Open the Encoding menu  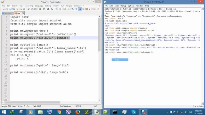coord(29,6)
